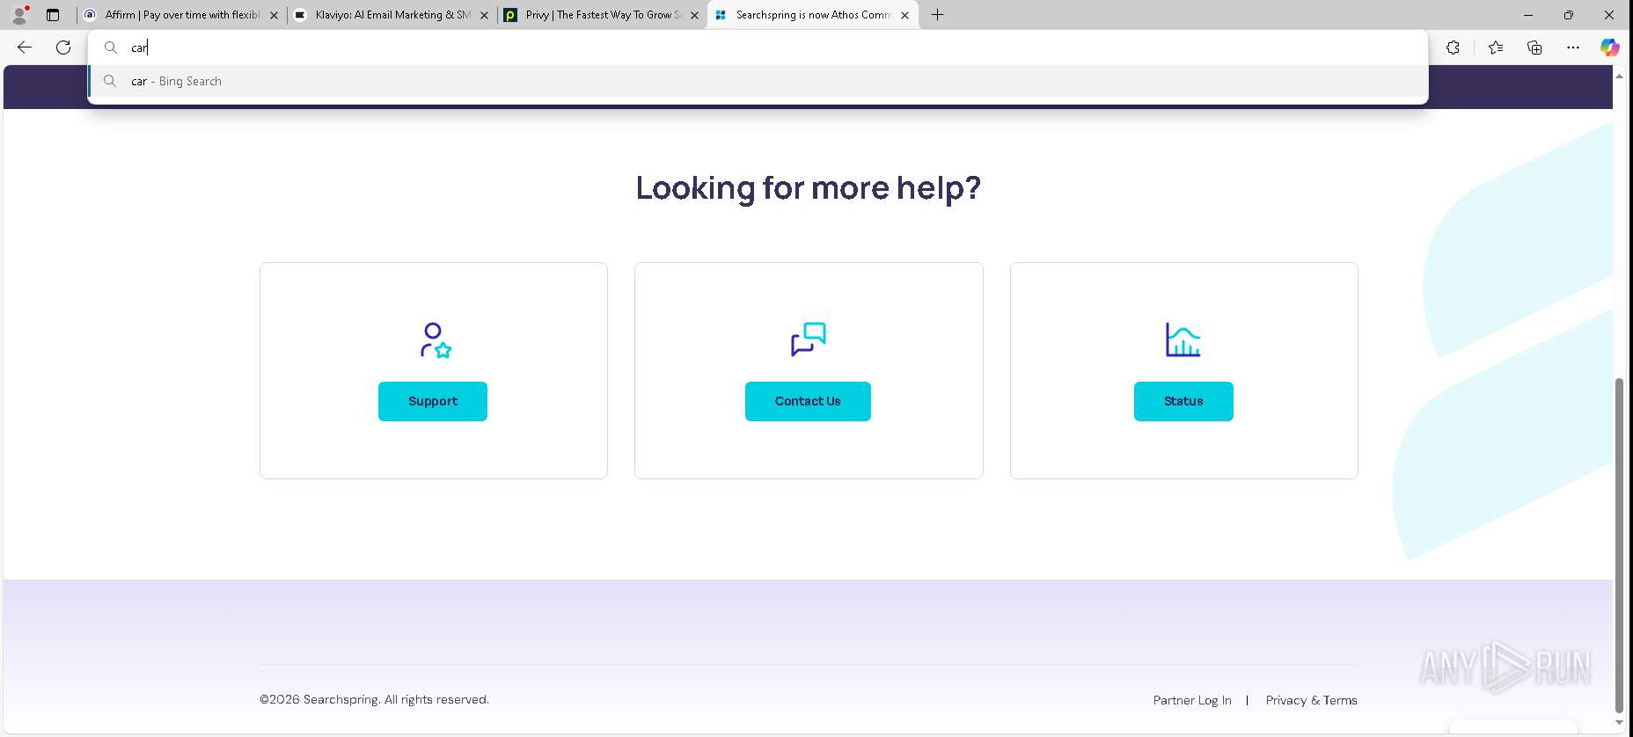Open the browser profile icon
1633x737 pixels.
pos(19,14)
